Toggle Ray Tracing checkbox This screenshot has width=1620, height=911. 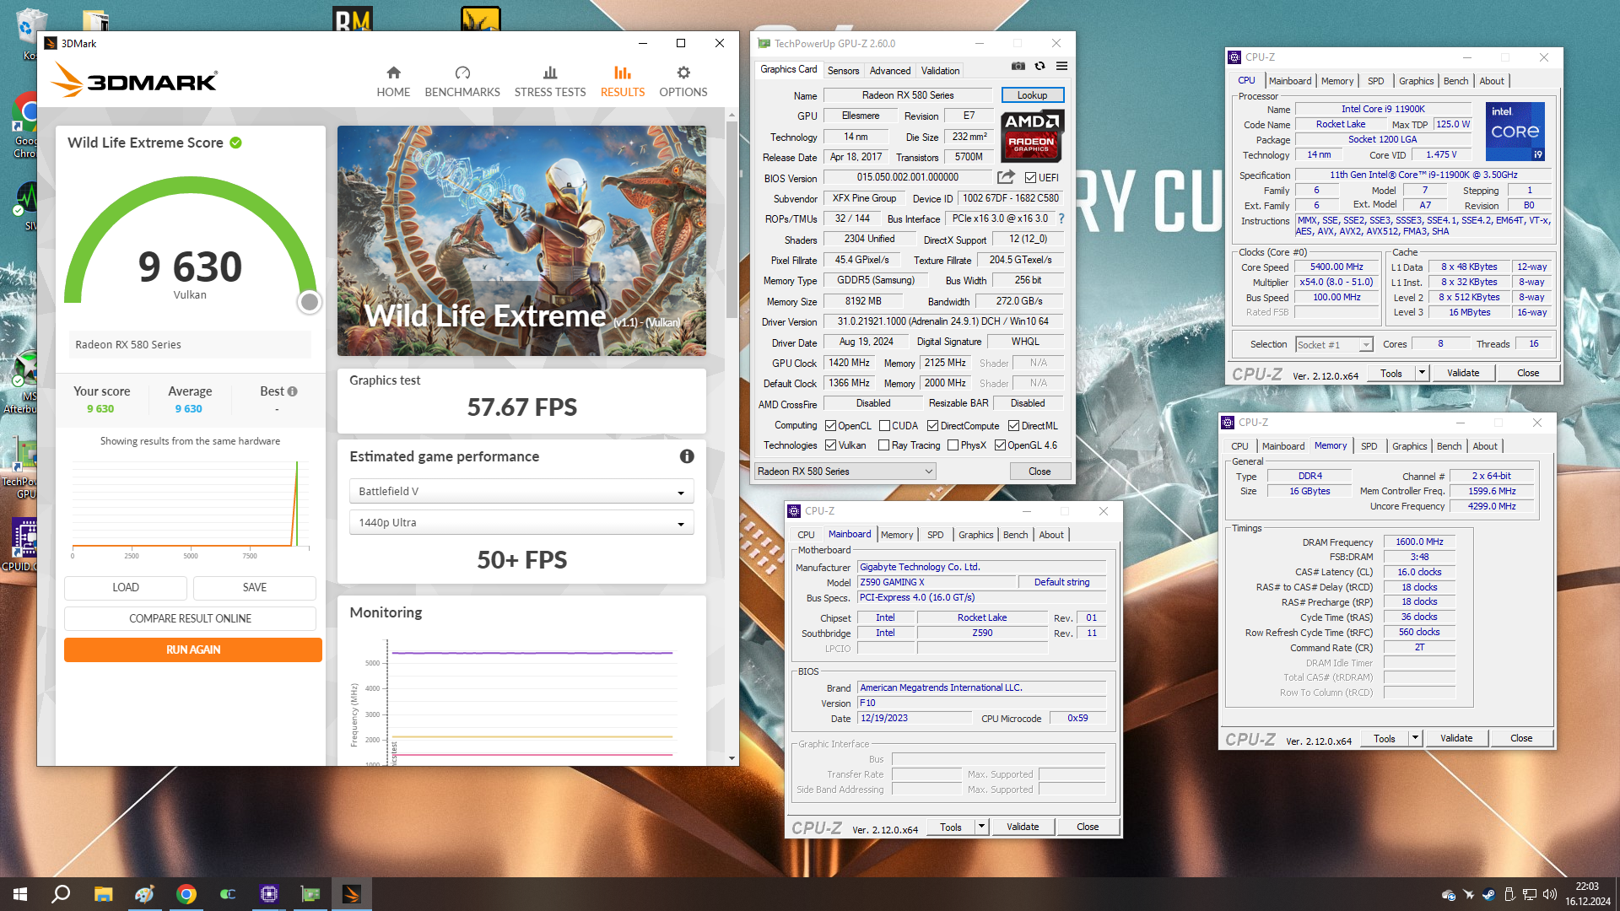coord(883,445)
